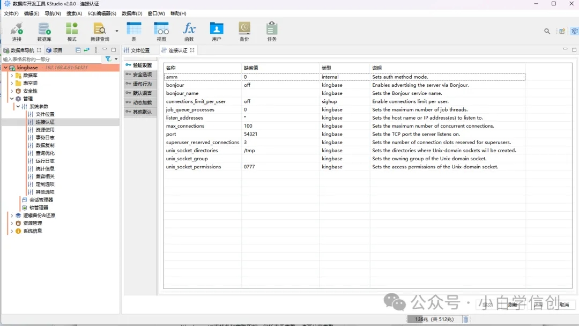
Task: Expand the 系统信息 tree node
Action: (x=12, y=231)
